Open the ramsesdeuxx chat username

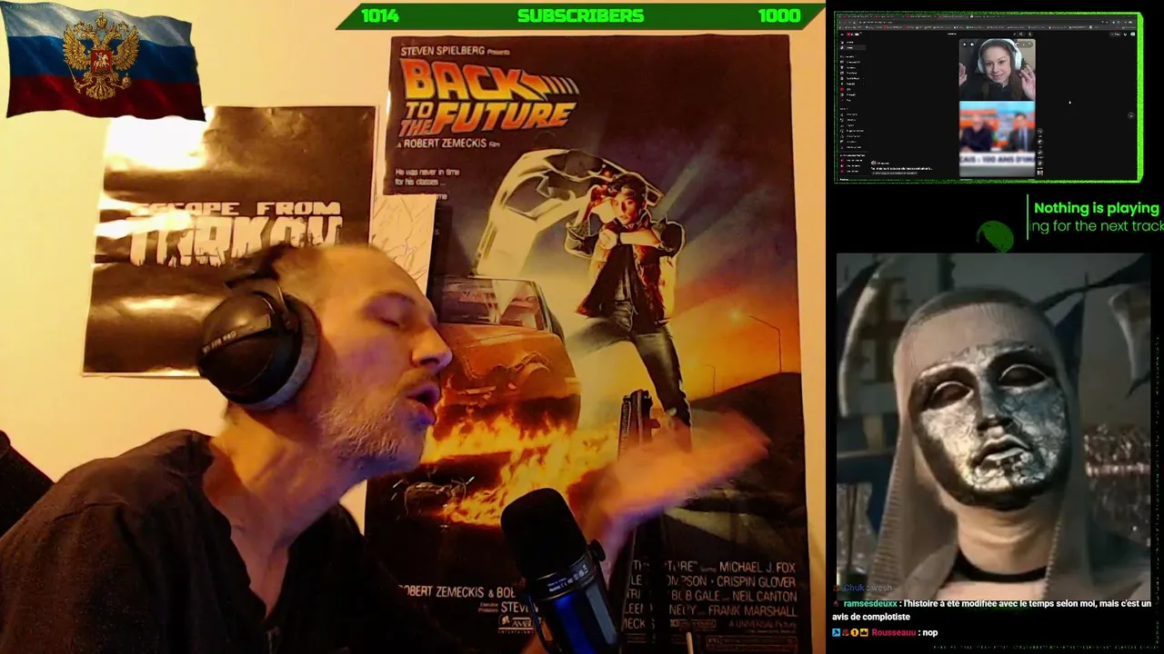[x=869, y=603]
